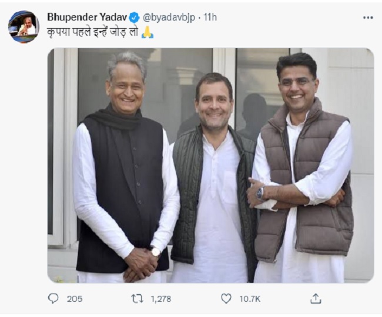Retweet this post using the retweet icon
This screenshot has width=382, height=317.
[137, 298]
